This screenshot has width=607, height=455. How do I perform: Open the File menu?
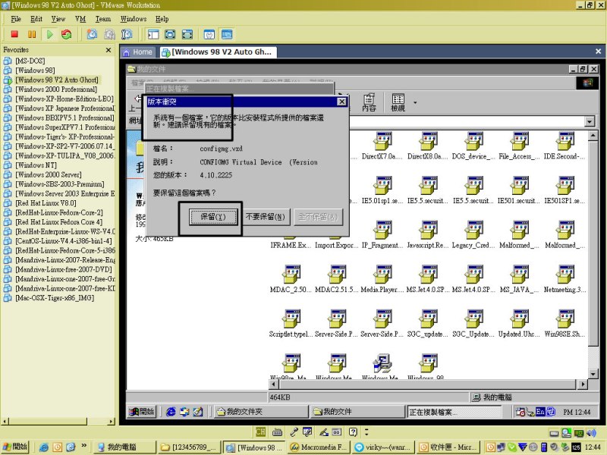point(16,19)
